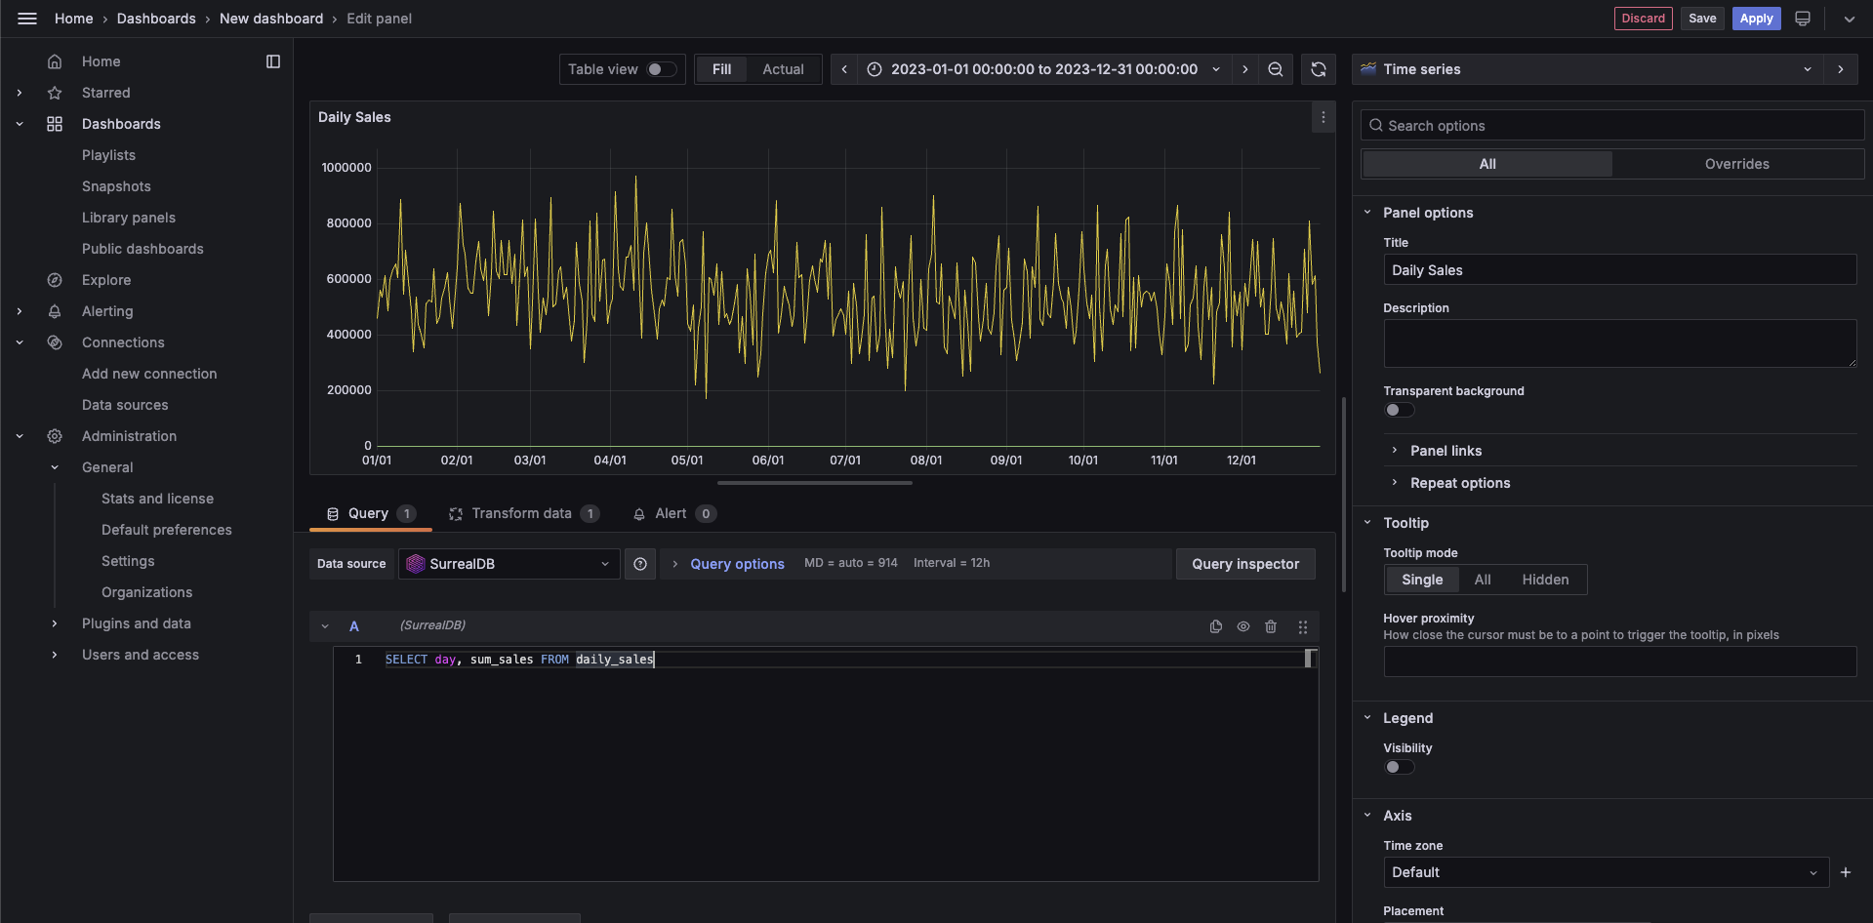Toggle Legend Visibility
Screen dimensions: 1873x923
pyautogui.click(x=1399, y=767)
